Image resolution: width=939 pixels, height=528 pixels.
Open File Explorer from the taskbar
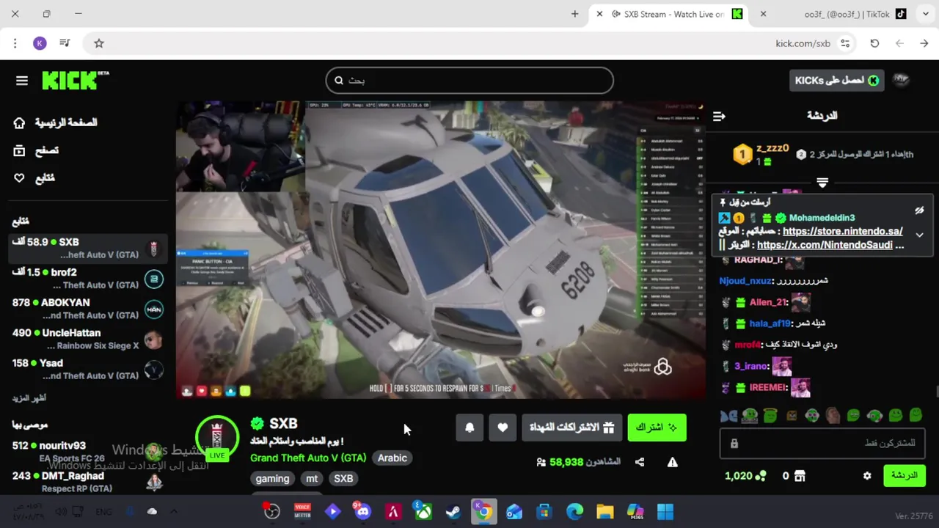click(x=604, y=511)
